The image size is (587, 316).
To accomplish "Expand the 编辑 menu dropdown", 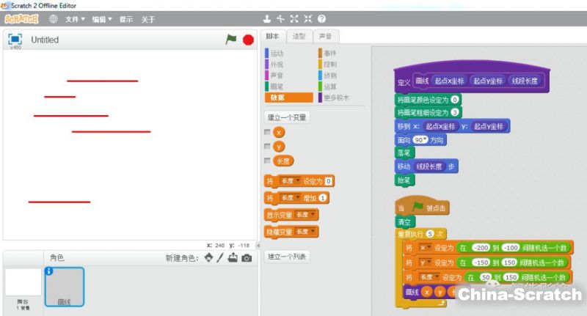I will (102, 19).
